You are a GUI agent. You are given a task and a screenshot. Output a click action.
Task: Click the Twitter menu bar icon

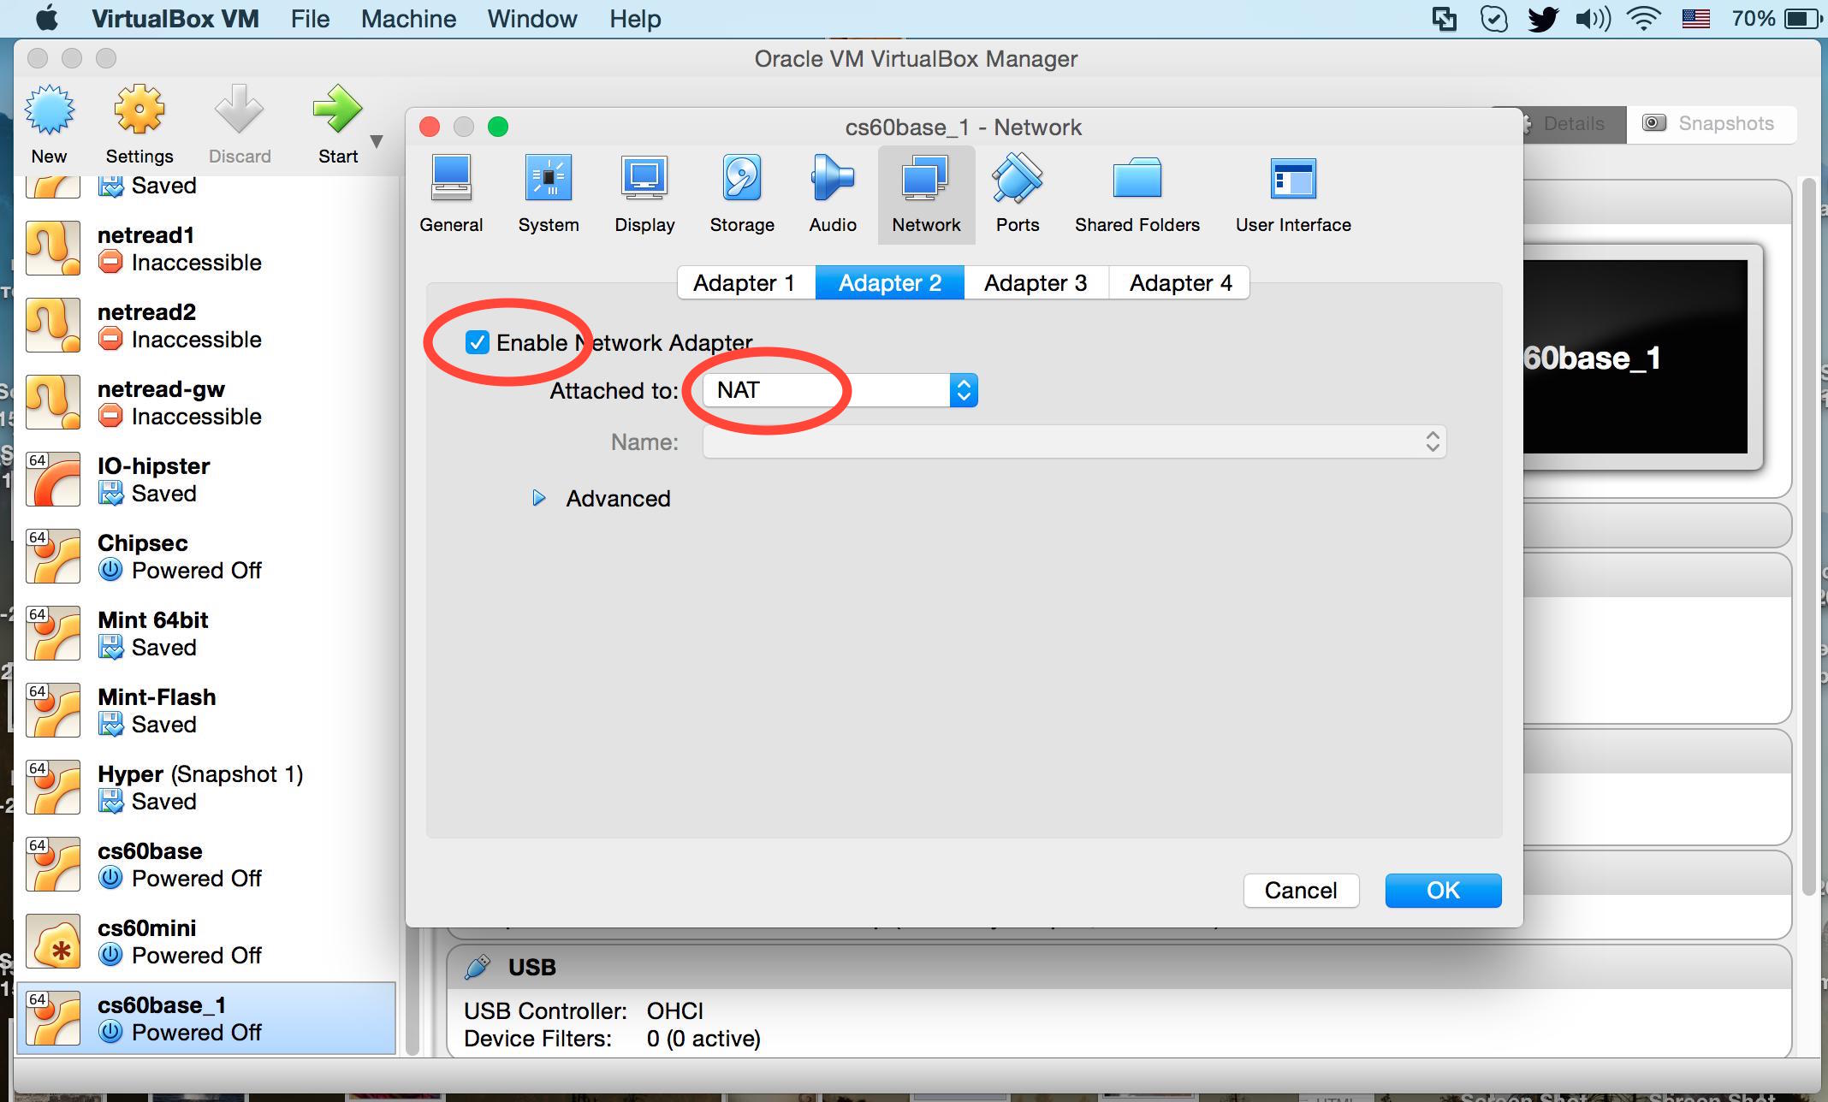click(x=1543, y=19)
